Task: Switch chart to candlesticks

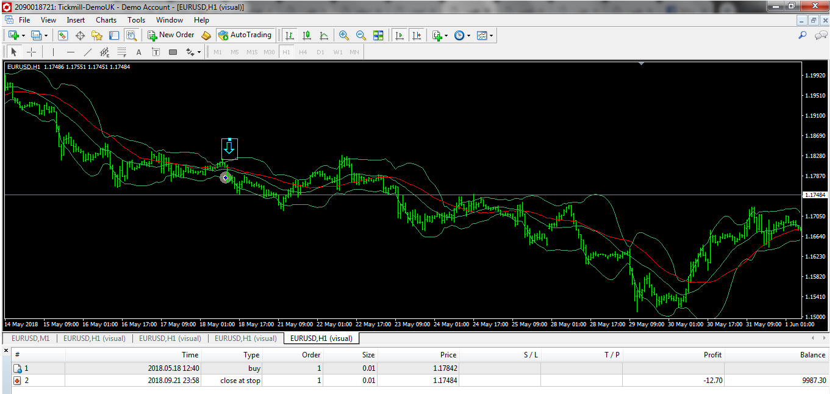Action: [307, 35]
